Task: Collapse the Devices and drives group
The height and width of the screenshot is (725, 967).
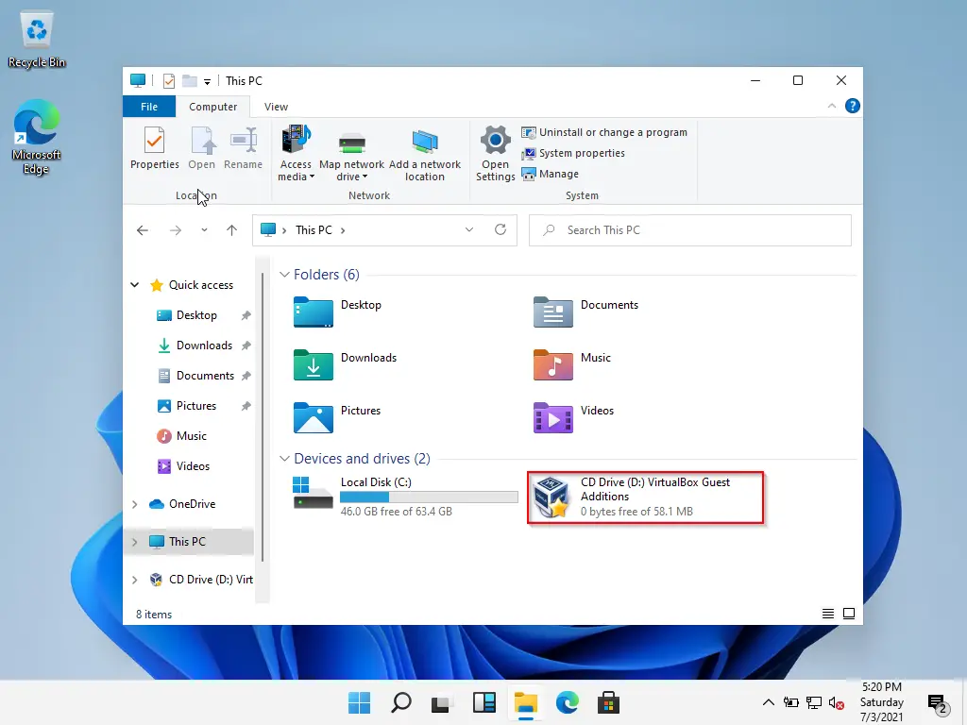Action: coord(284,459)
